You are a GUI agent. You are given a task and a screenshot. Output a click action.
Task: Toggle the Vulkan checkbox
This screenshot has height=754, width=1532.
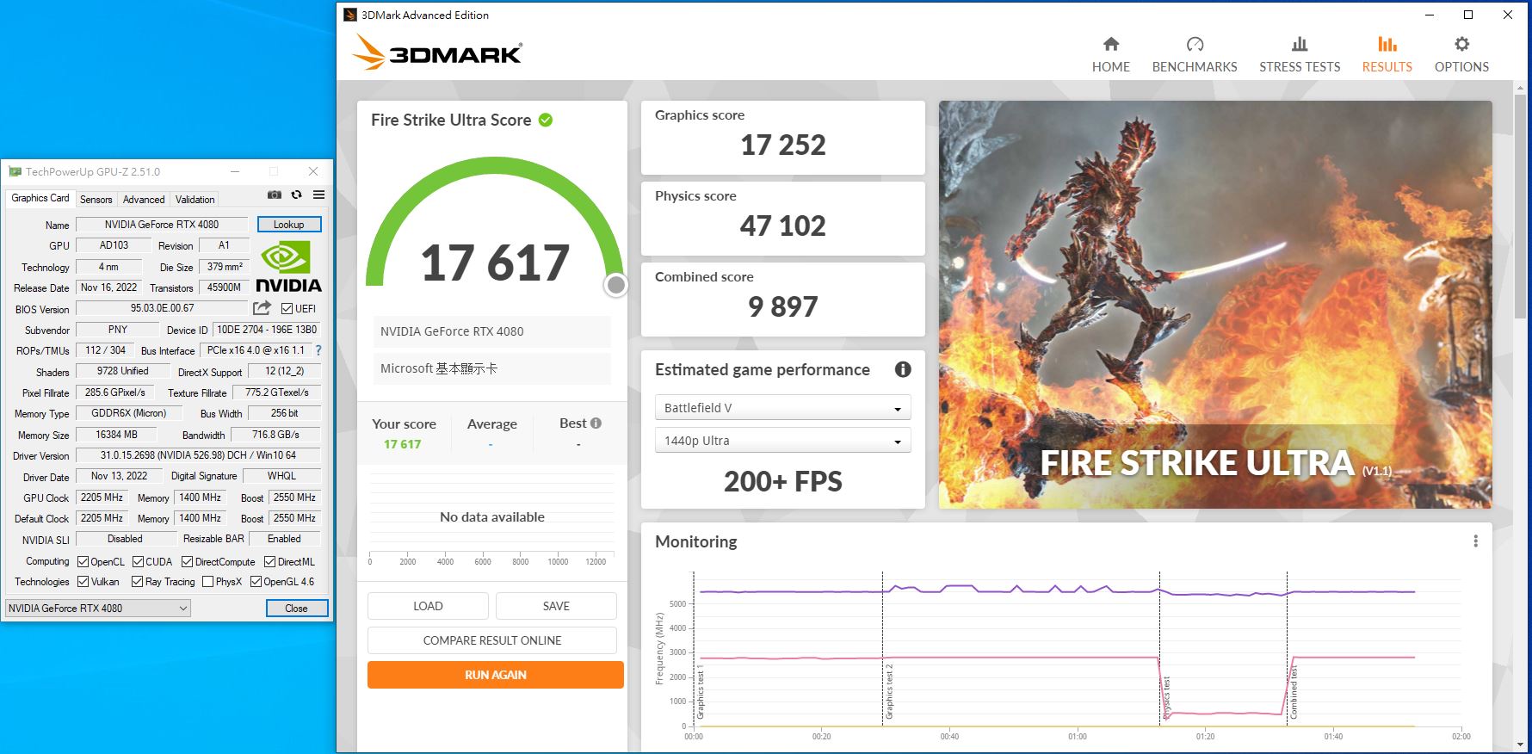(x=83, y=582)
